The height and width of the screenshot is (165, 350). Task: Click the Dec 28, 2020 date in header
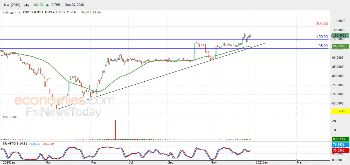(74, 5)
